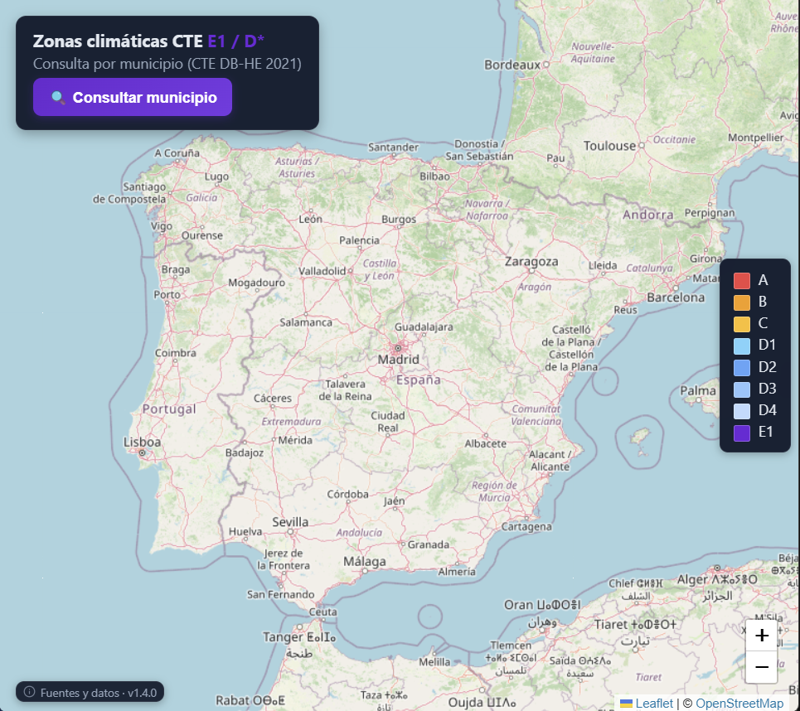Select the purple E1 legend swatch

coord(742,432)
